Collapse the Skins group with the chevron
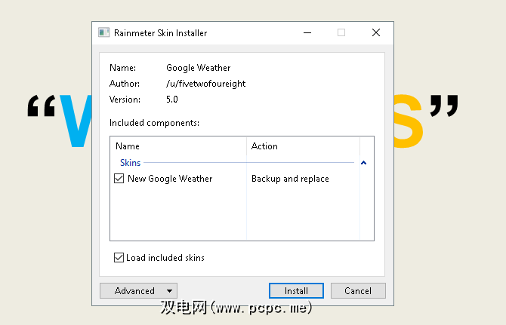Viewport: 506px width, 325px height. 364,163
